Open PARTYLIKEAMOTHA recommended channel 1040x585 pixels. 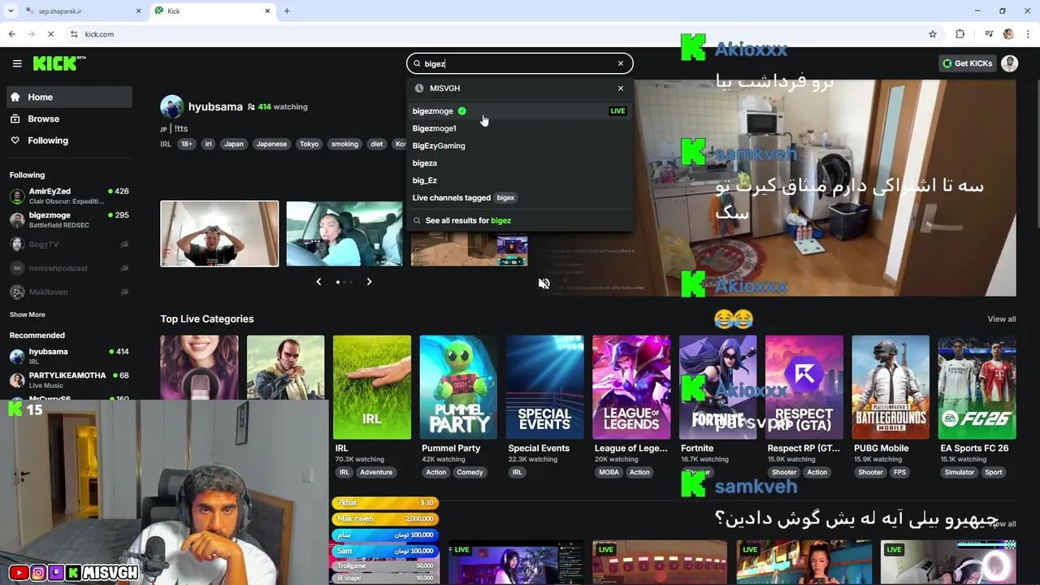(69, 379)
